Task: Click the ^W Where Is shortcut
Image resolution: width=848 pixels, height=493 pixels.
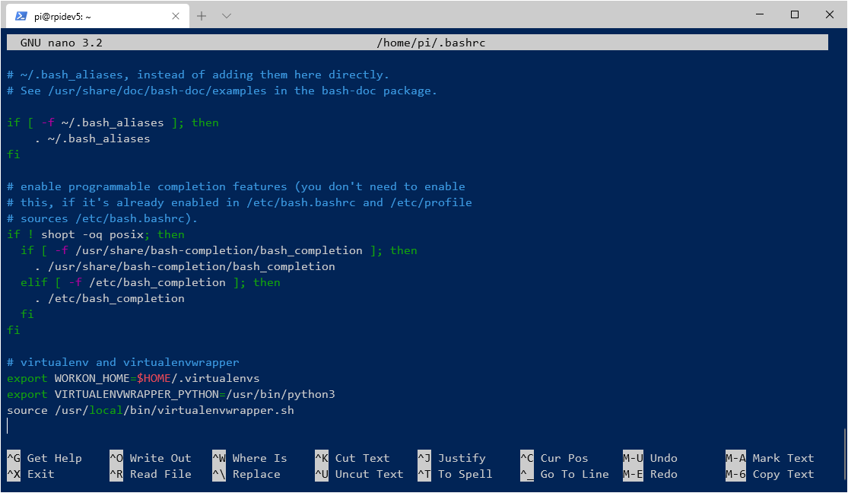Action: (x=249, y=458)
